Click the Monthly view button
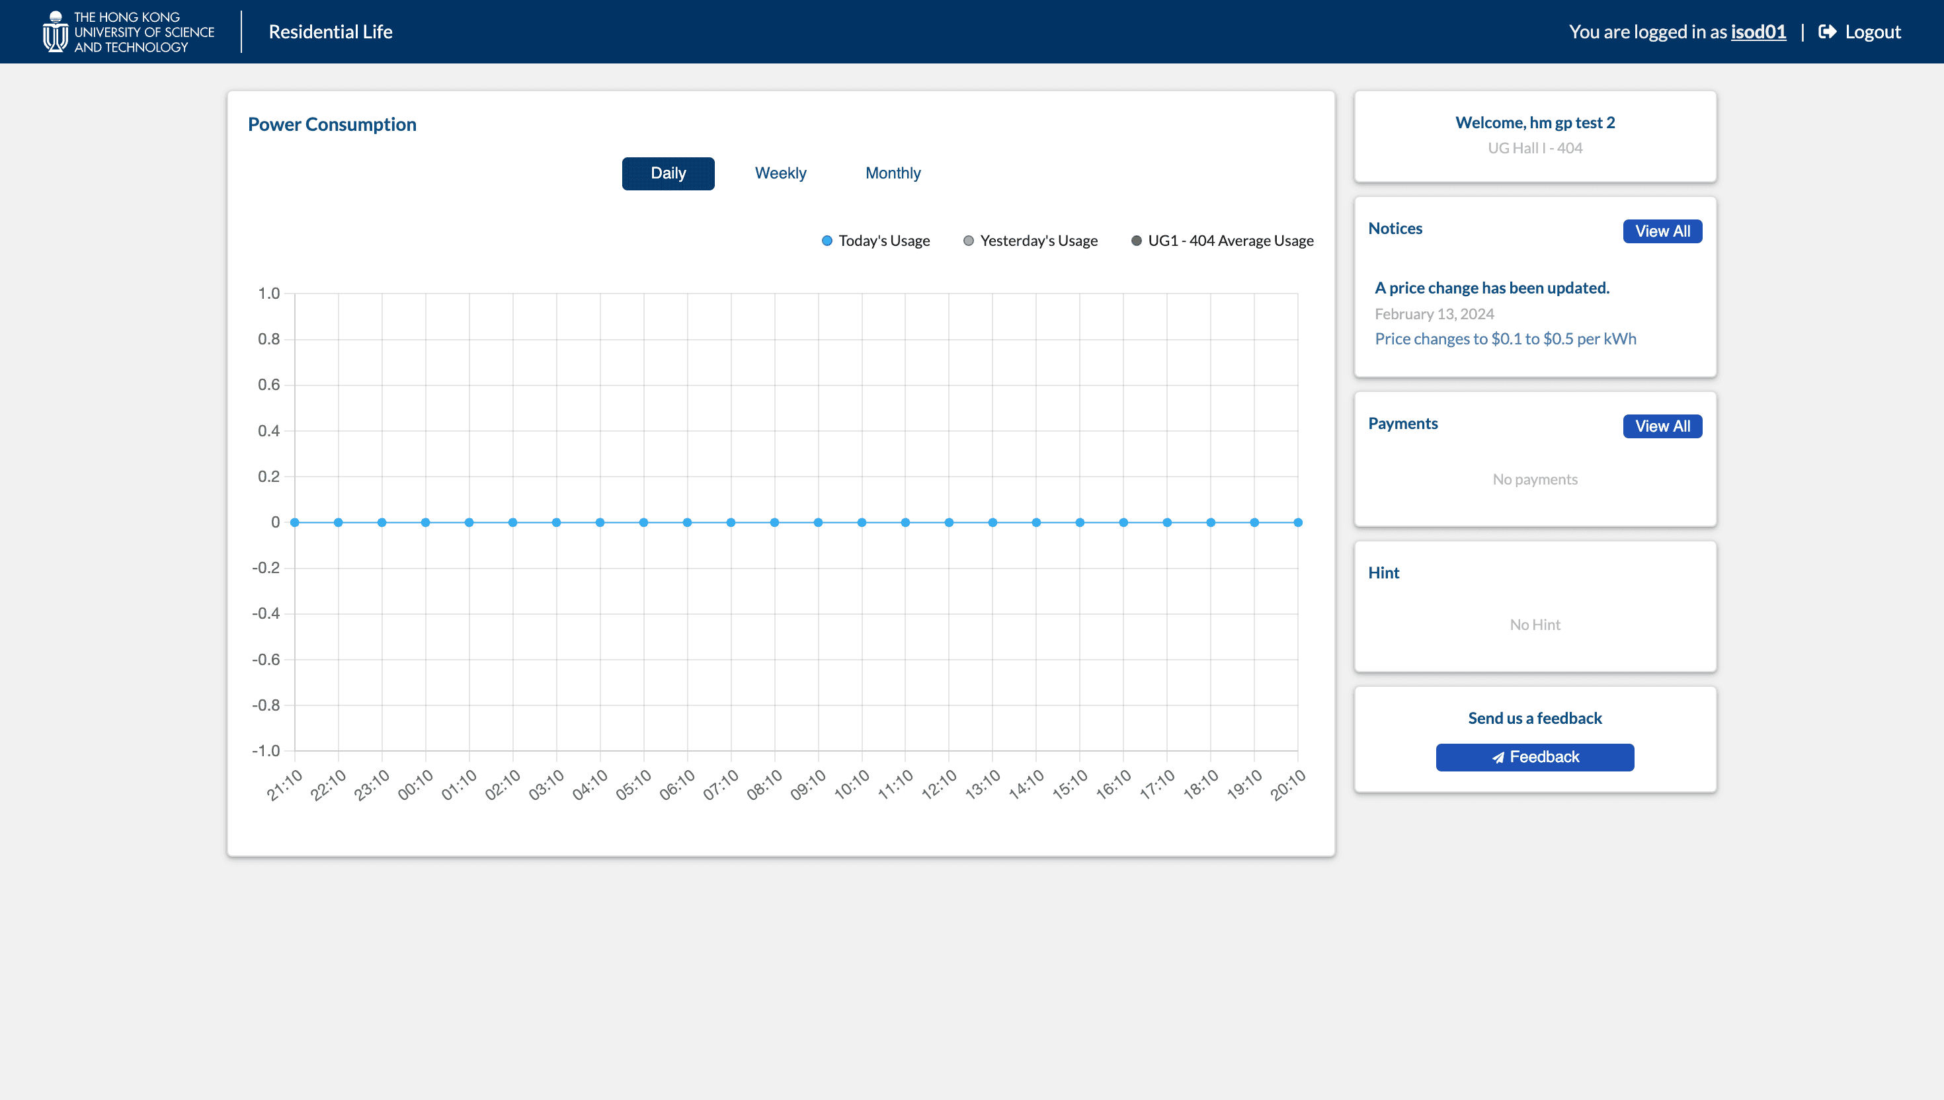The width and height of the screenshot is (1944, 1100). [892, 173]
